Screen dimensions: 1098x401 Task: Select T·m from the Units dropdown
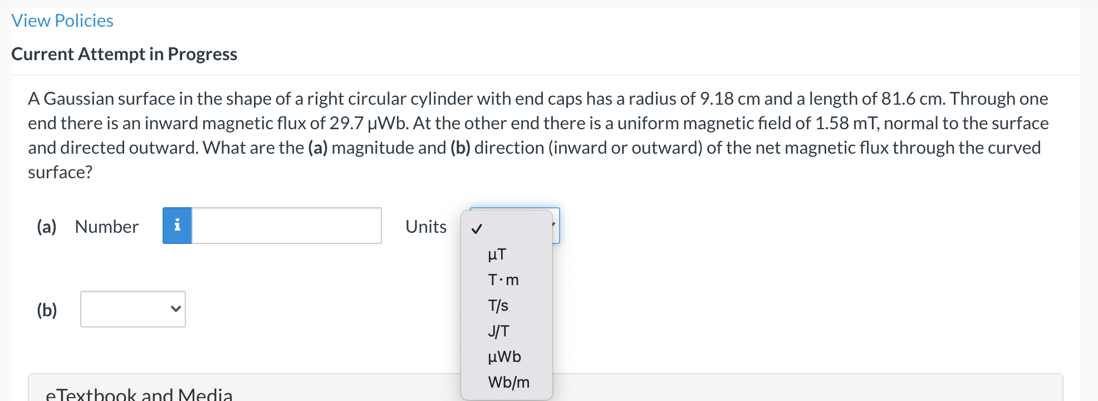coord(503,280)
